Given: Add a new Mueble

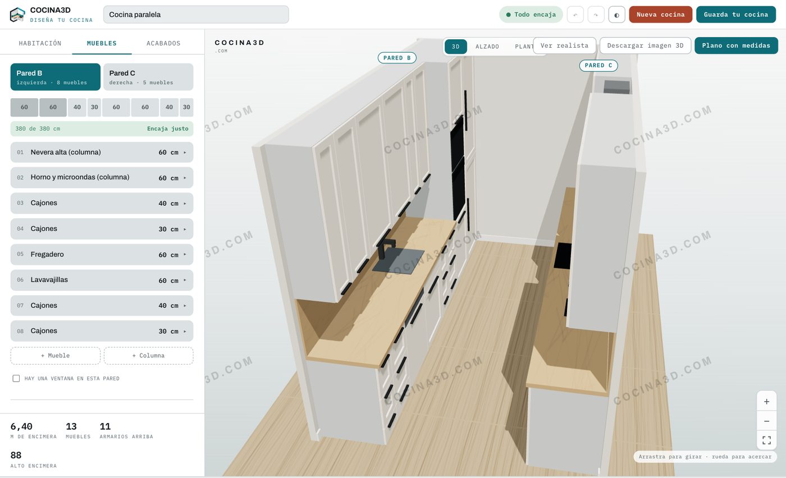Looking at the screenshot, I should click(x=56, y=356).
